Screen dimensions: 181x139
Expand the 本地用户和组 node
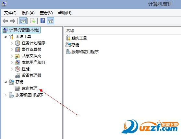click(x=12, y=63)
